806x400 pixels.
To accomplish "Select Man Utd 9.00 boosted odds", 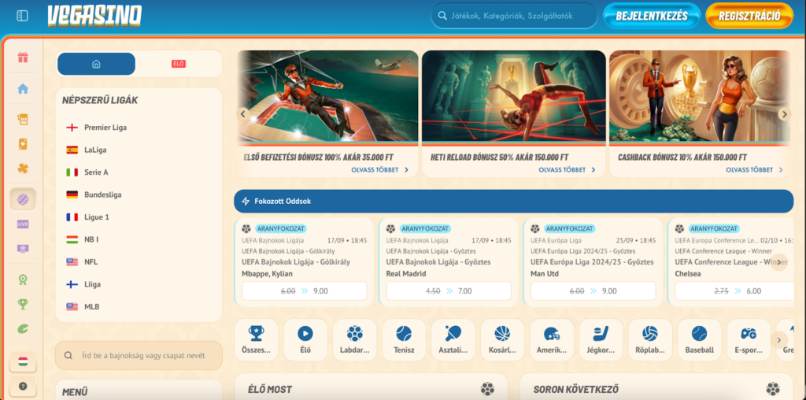I will pos(593,291).
